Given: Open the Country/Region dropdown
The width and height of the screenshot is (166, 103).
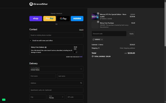Looking at the screenshot, I should [56, 69].
